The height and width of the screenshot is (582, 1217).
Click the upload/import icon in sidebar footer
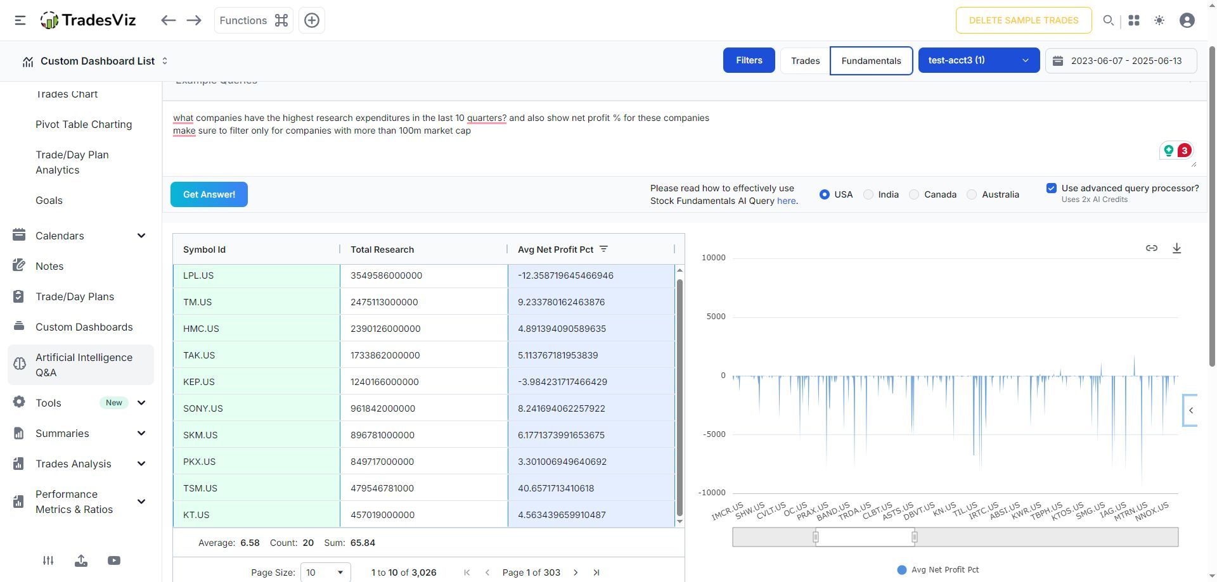tap(81, 560)
